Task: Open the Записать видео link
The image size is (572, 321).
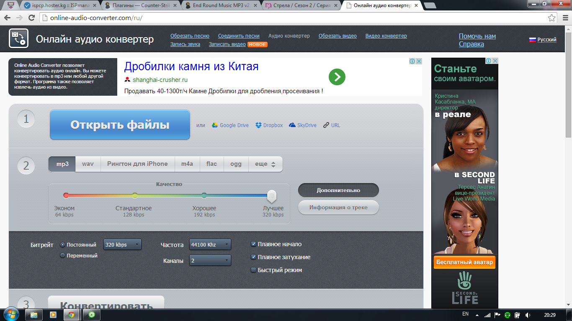Action: [x=227, y=44]
